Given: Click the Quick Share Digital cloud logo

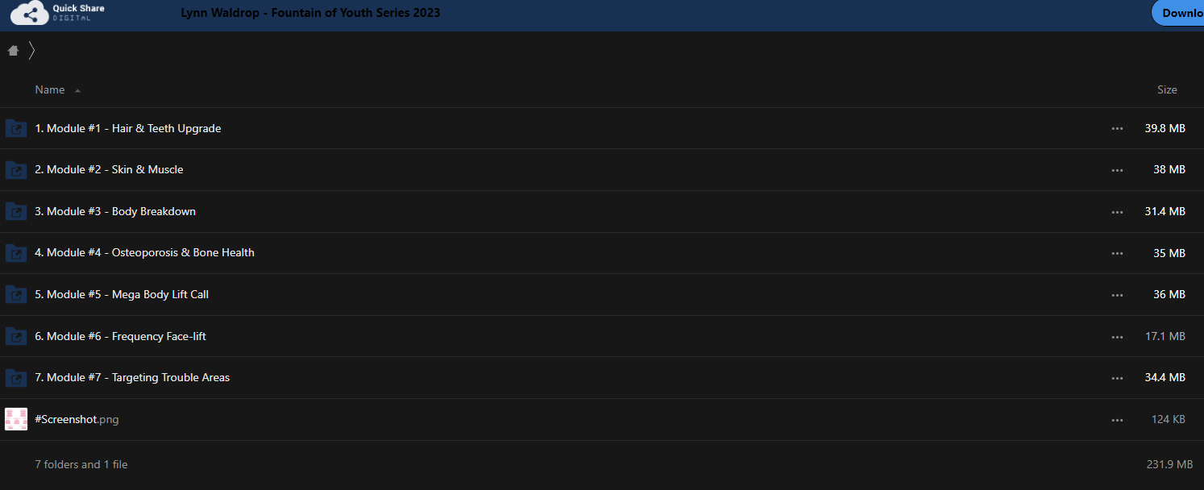Looking at the screenshot, I should tap(29, 13).
